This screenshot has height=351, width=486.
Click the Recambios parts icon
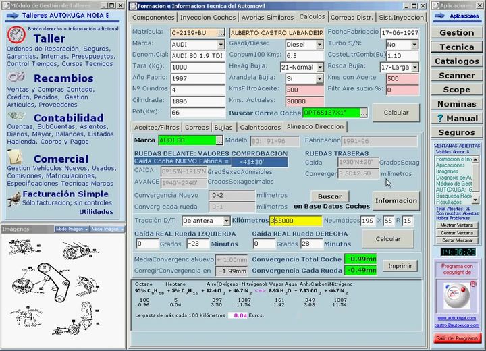(16, 76)
